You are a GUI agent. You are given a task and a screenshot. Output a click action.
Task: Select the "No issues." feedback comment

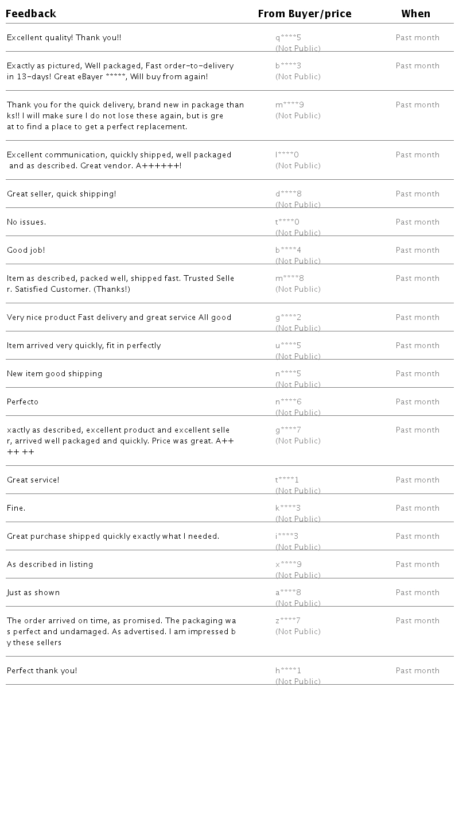(x=26, y=222)
